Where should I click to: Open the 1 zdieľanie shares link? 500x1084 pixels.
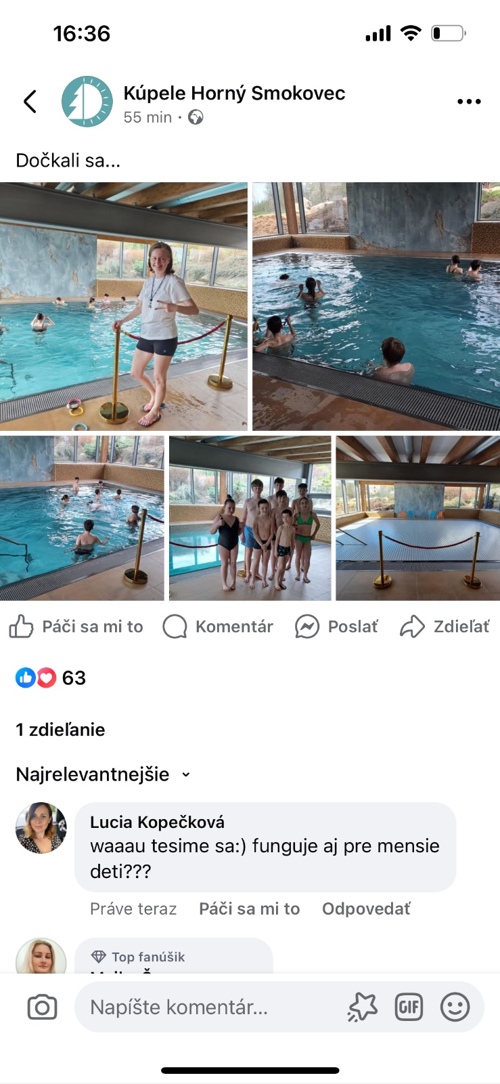(x=60, y=730)
